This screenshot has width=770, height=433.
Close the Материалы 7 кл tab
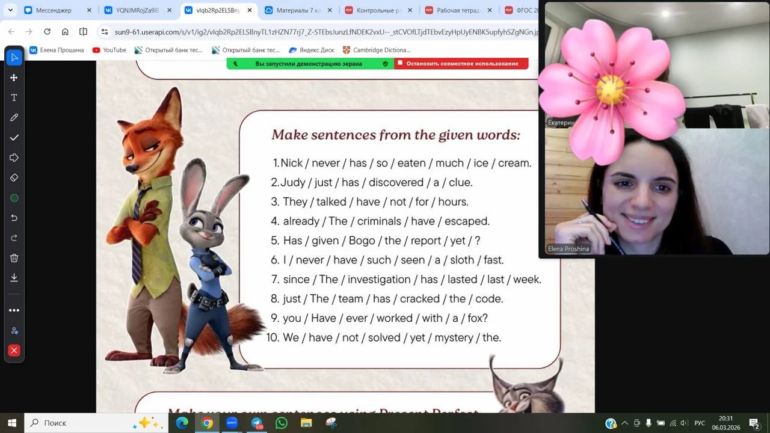[329, 10]
